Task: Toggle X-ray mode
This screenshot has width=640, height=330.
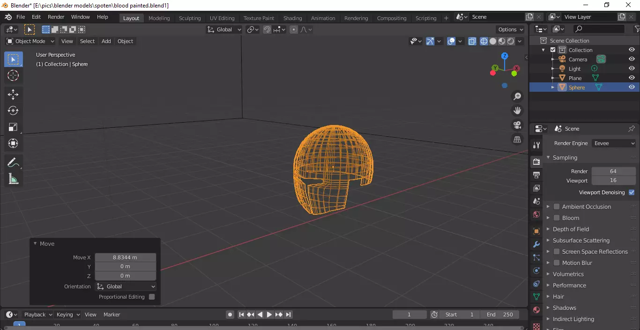Action: pos(472,41)
